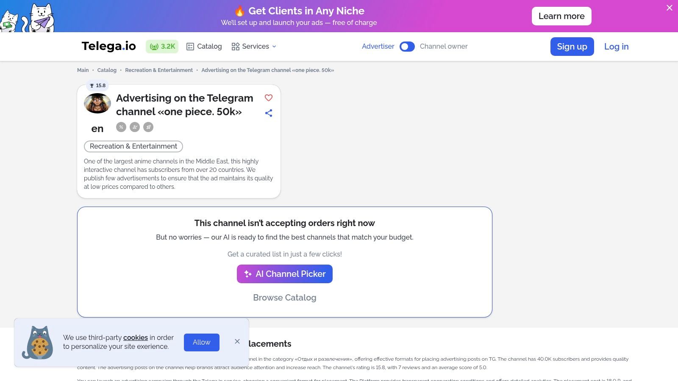This screenshot has width=678, height=381.
Task: Click the percent discount badge icon
Action: click(x=121, y=127)
